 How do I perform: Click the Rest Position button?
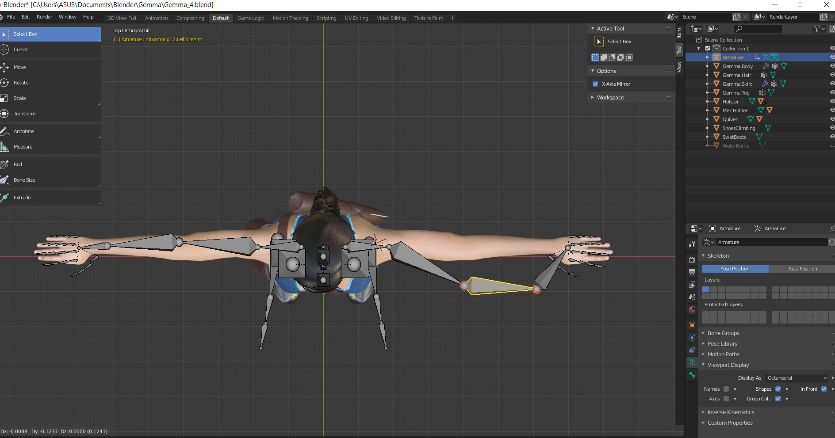pos(802,268)
